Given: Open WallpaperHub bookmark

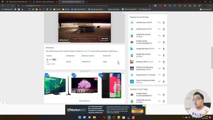Looking at the screenshot, I should (x=7, y=9).
